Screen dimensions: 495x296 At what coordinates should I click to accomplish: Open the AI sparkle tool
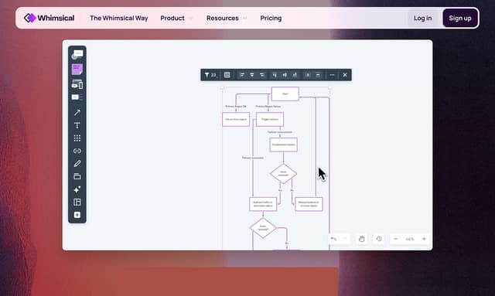point(77,189)
